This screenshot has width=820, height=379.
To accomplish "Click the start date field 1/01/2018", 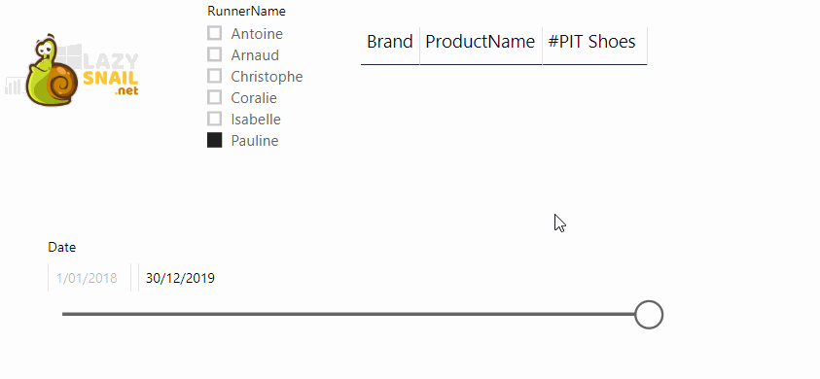I will [x=87, y=278].
